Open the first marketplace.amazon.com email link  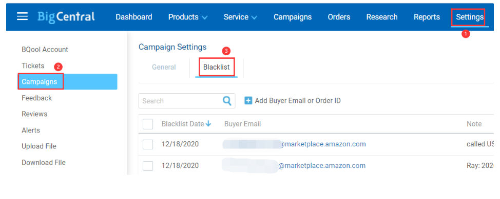(294, 144)
